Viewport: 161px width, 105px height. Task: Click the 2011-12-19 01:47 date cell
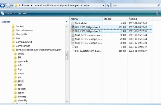(138, 47)
